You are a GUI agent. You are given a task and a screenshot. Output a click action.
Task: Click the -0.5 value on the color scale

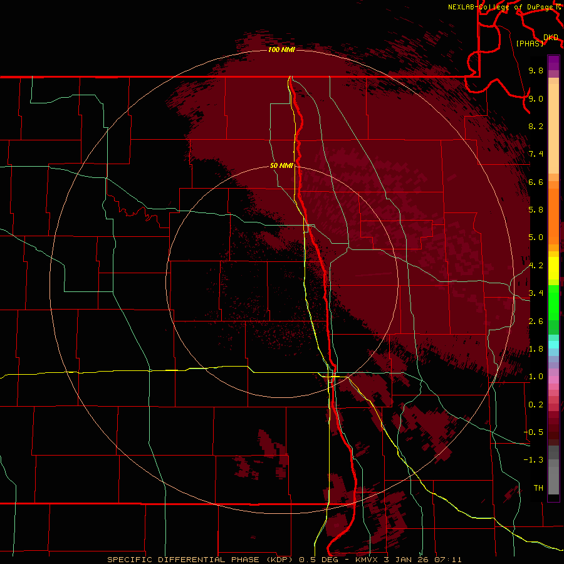click(533, 432)
